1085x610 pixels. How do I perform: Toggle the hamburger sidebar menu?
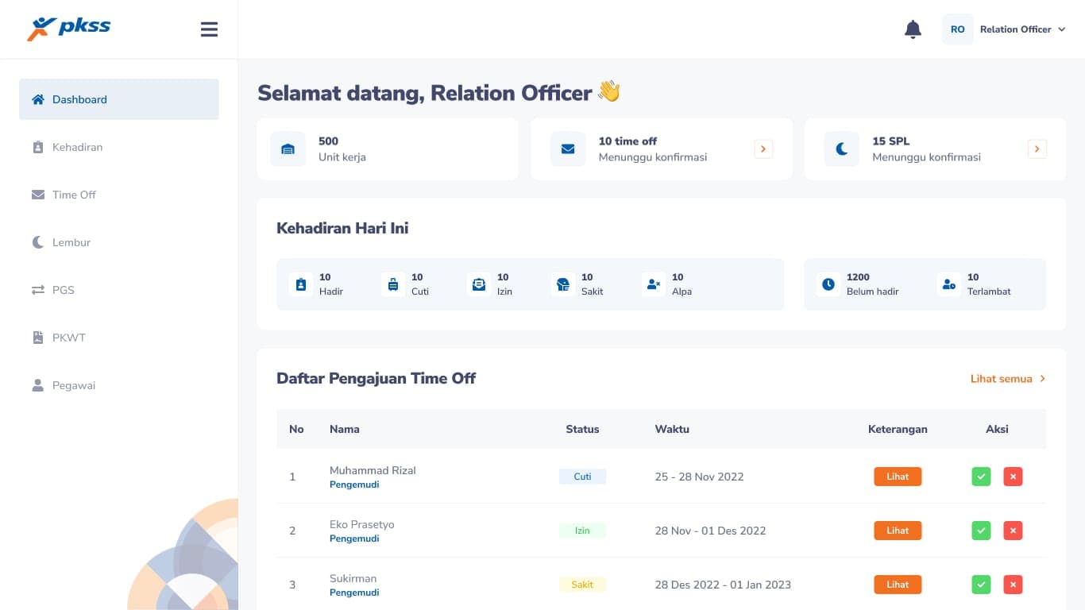point(209,29)
